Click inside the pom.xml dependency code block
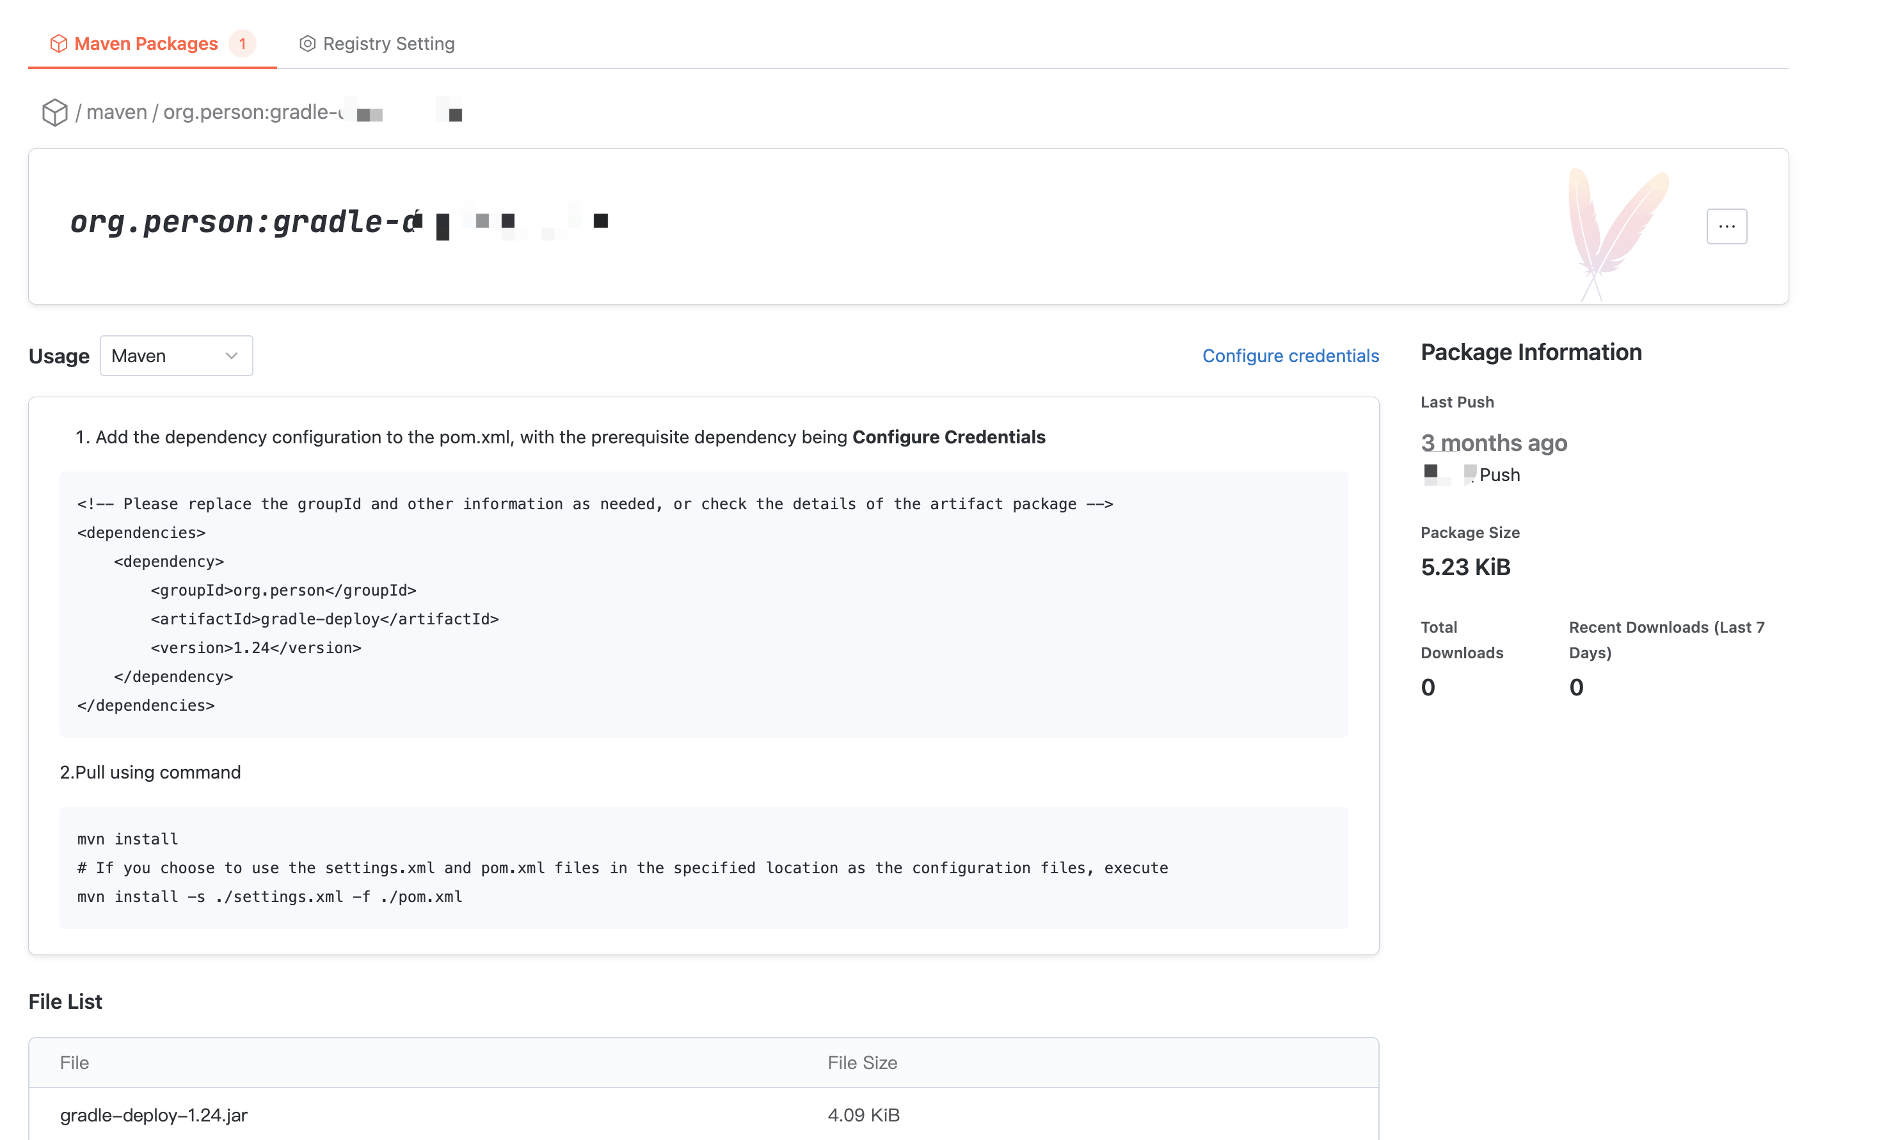The height and width of the screenshot is (1140, 1898). coord(703,604)
